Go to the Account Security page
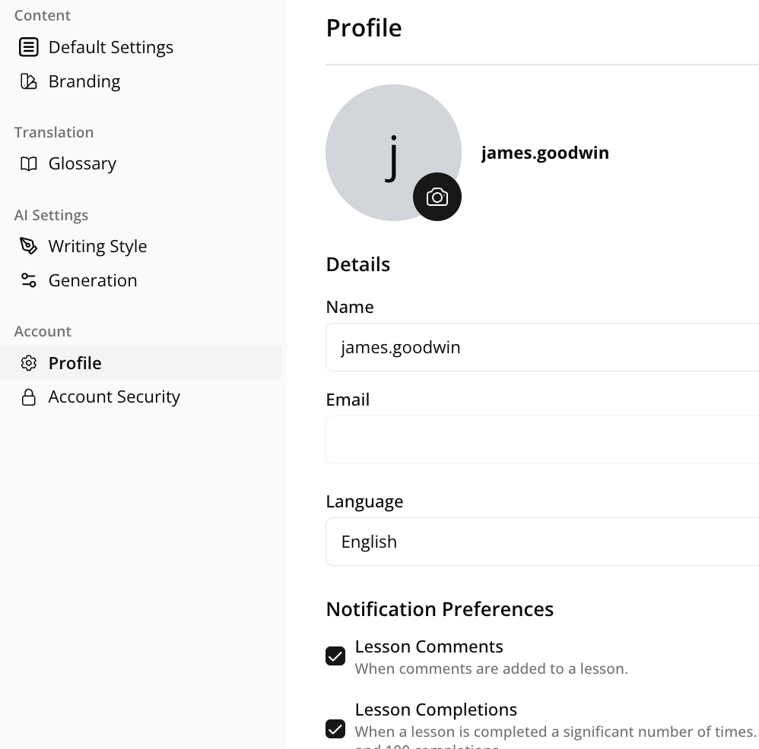 [114, 397]
